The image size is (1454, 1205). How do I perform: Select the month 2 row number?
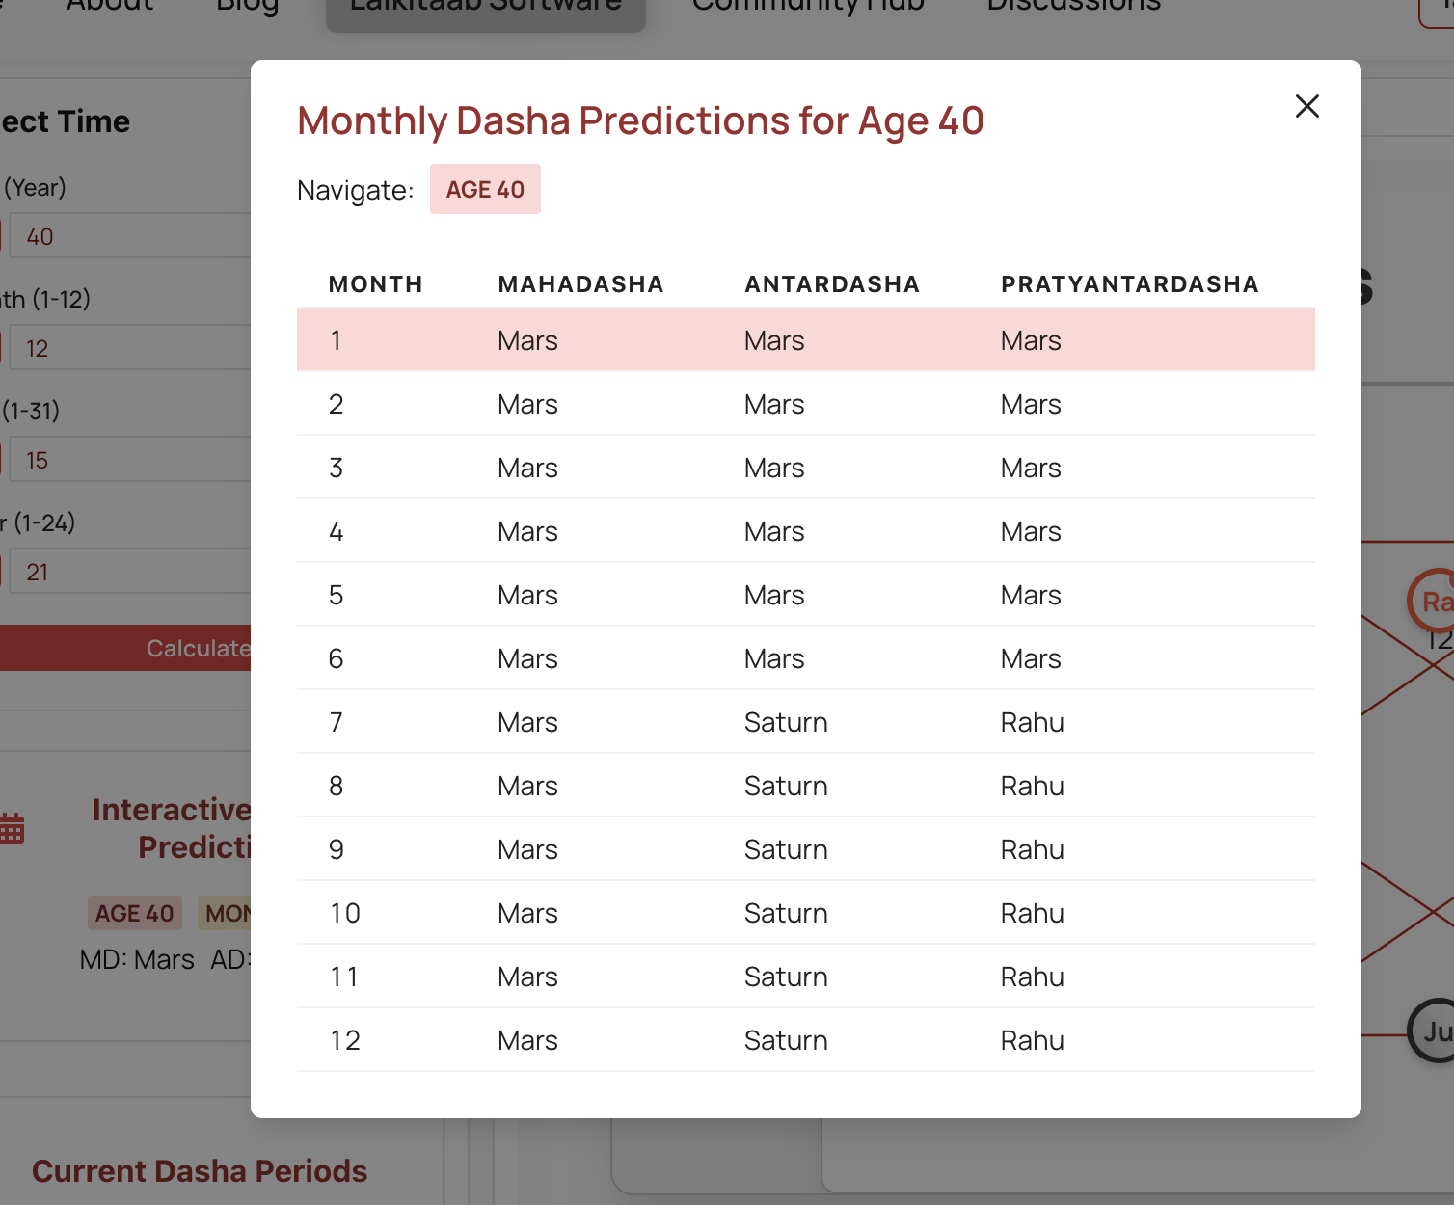click(x=336, y=404)
